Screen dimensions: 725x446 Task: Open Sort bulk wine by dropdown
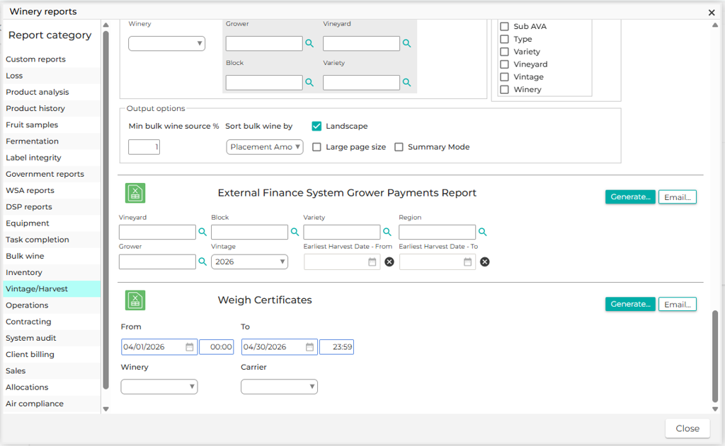coord(265,147)
